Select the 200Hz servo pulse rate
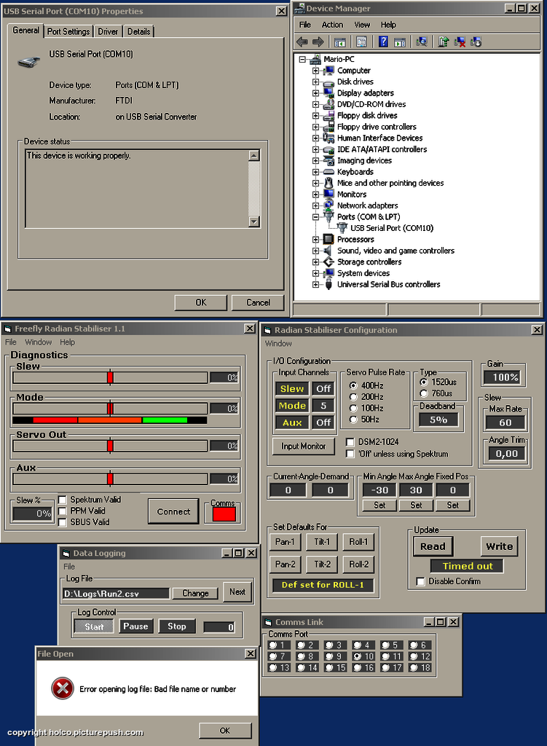The image size is (547, 746). click(353, 397)
